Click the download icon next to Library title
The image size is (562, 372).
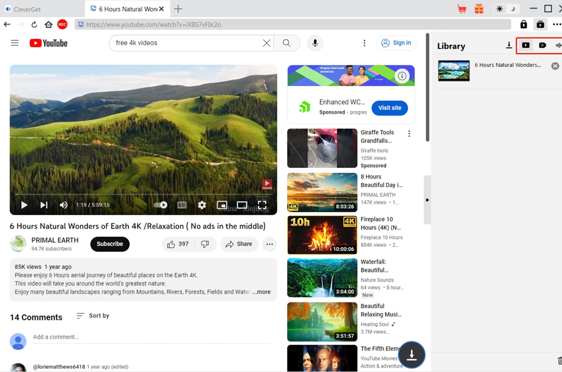pyautogui.click(x=509, y=45)
